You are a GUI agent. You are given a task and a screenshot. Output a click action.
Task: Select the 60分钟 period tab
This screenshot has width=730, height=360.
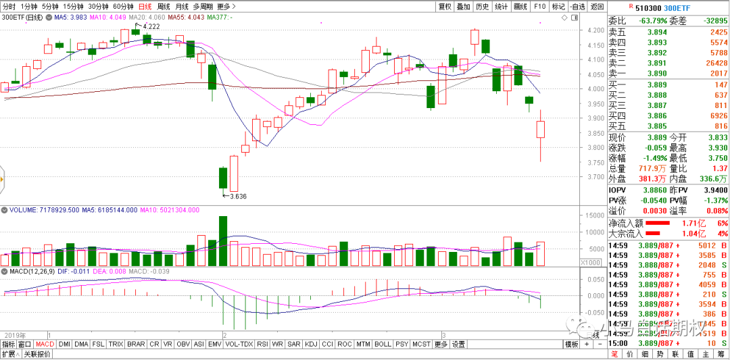point(124,7)
